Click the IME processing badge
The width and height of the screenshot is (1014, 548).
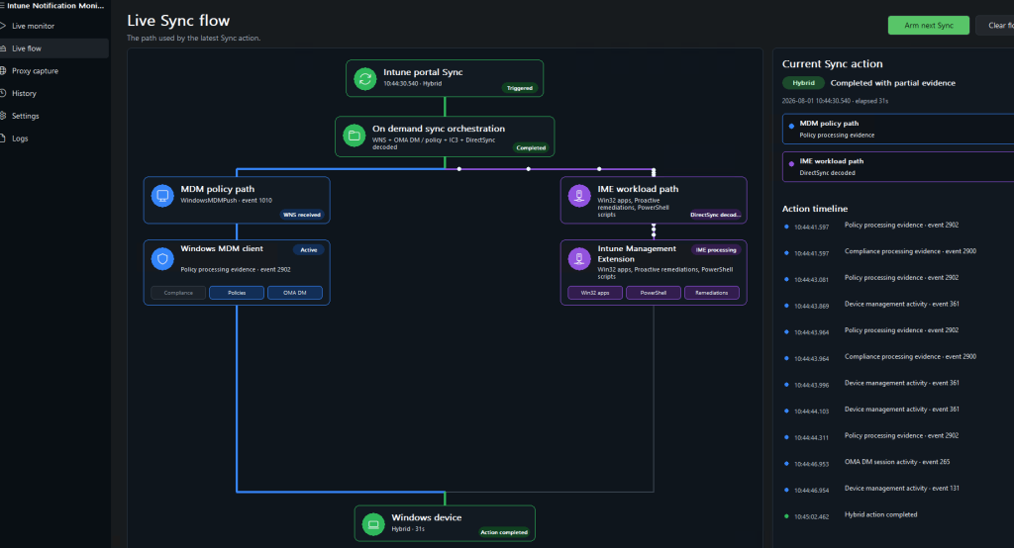coord(716,250)
